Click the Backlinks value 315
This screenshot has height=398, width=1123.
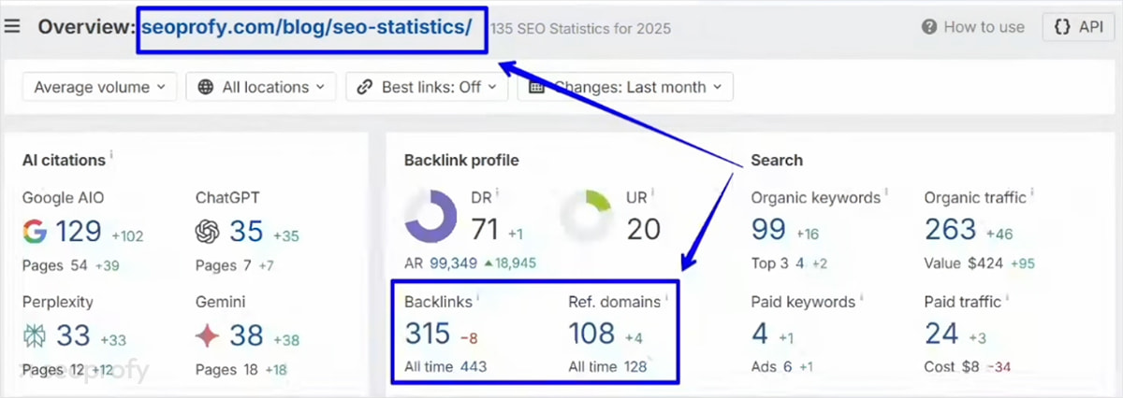pos(427,334)
